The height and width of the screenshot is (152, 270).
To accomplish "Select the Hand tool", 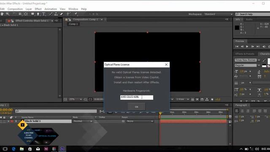I will pyautogui.click(x=2, y=14).
